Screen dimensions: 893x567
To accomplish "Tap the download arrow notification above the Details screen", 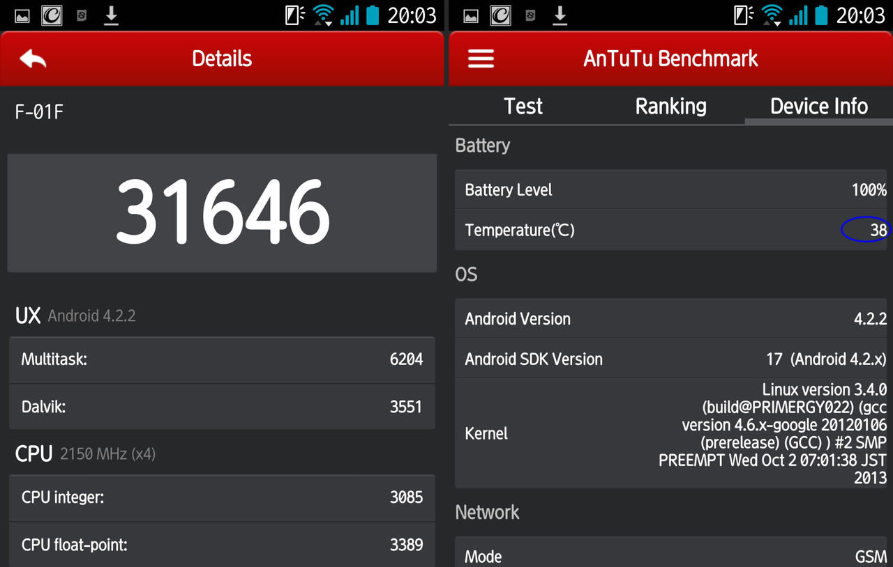I will click(111, 15).
